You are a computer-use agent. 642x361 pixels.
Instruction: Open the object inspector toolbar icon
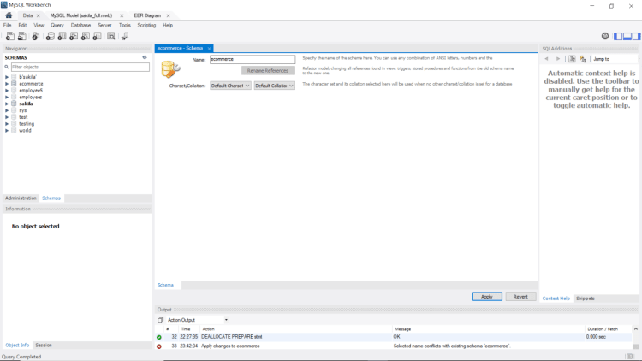(x=36, y=37)
